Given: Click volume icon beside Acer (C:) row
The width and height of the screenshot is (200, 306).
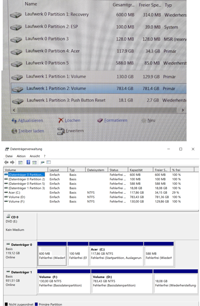Looking at the screenshot, I should (x=6, y=192).
